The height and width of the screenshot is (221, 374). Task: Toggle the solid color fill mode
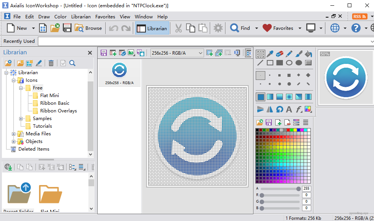pyautogui.click(x=260, y=97)
